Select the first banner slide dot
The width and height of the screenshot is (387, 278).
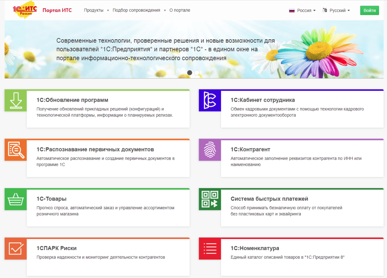click(x=190, y=73)
